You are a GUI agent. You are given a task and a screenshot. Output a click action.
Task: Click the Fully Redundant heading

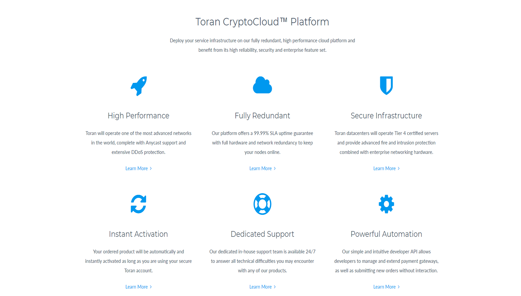(x=263, y=116)
